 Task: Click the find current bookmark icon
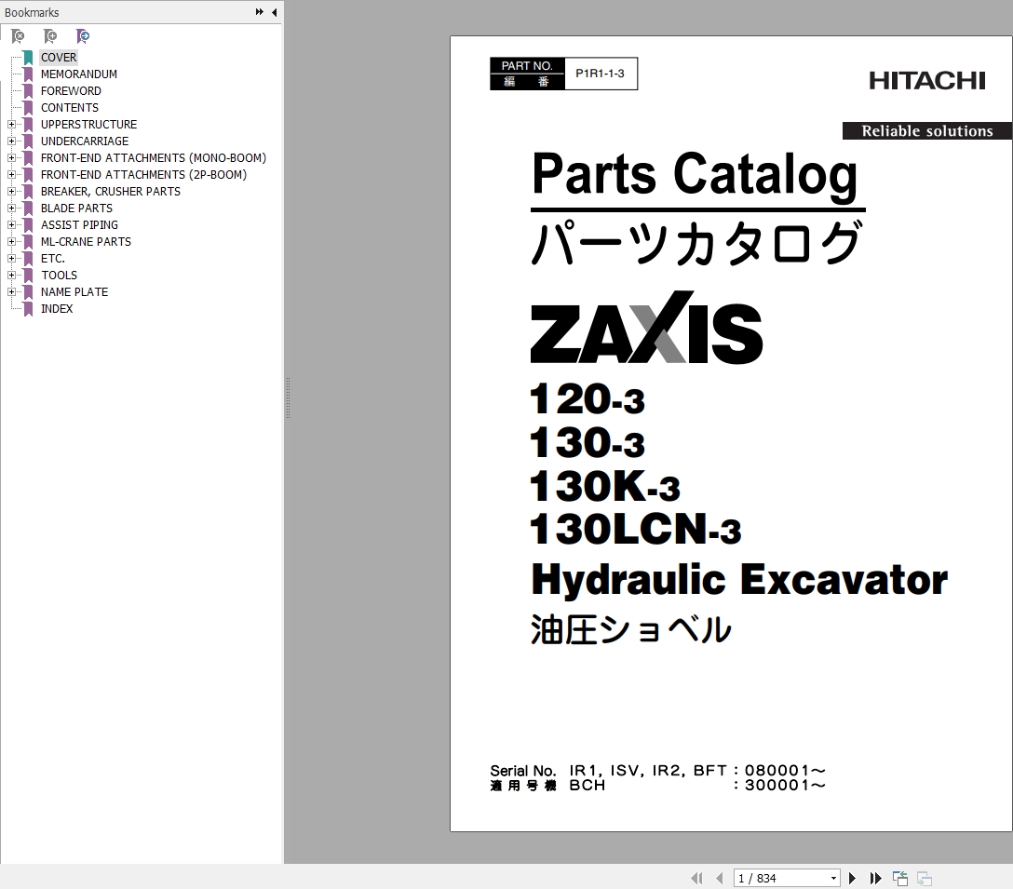click(83, 36)
